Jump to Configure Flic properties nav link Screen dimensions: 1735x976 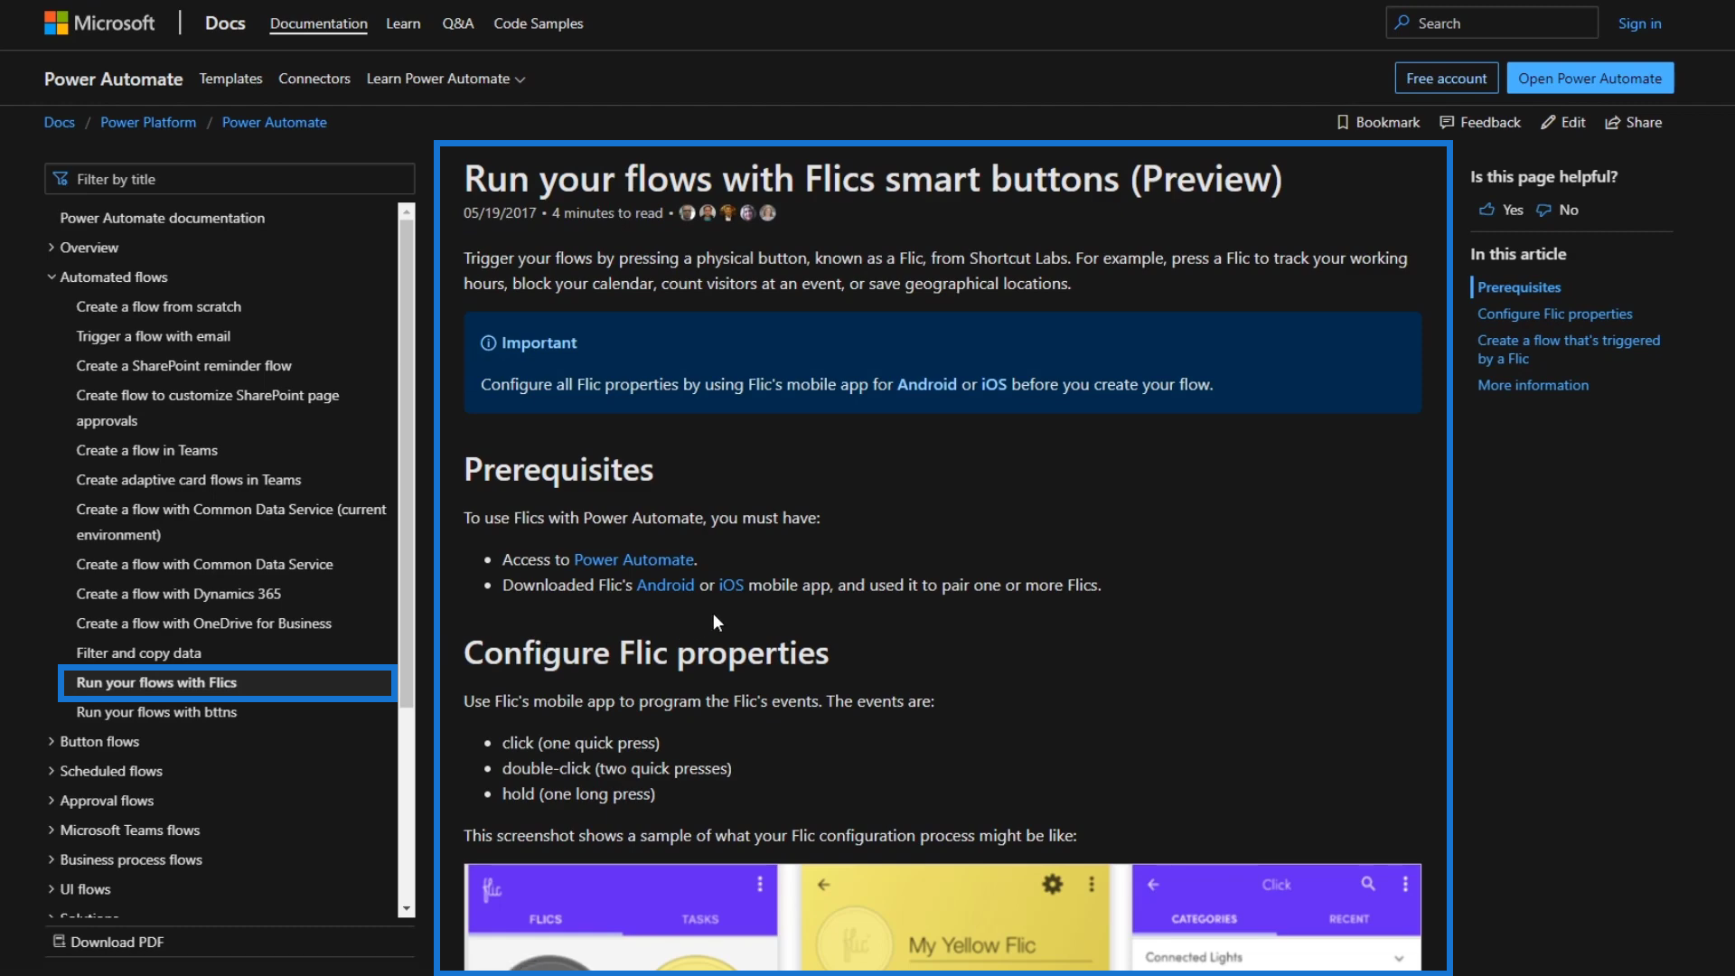pos(1555,314)
